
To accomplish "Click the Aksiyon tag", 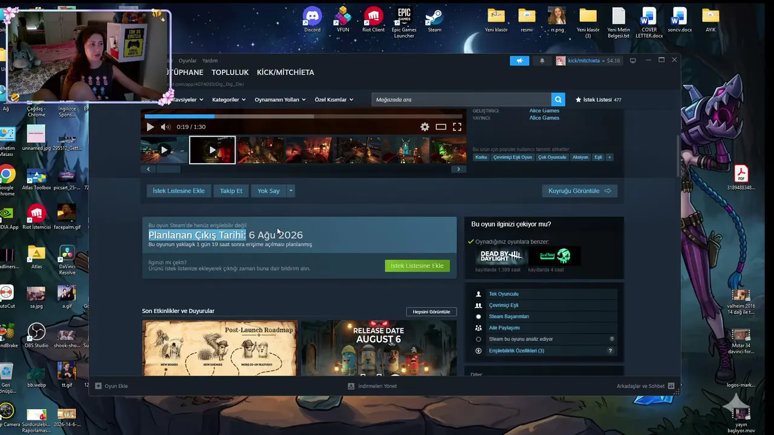I will click(x=580, y=157).
